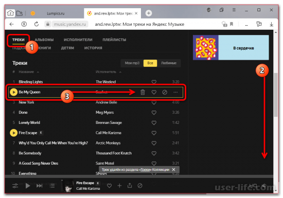Viewport: 283px width, 198px height.
Task: Click the music.yandex.ru address field
Action: [70, 24]
